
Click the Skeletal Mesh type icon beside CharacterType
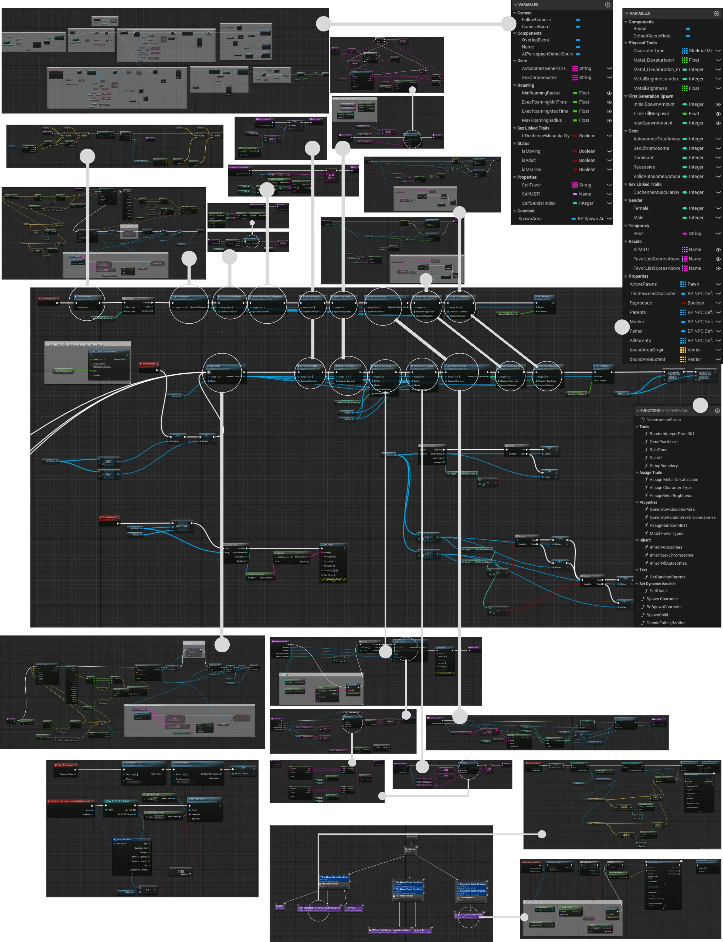[x=684, y=50]
